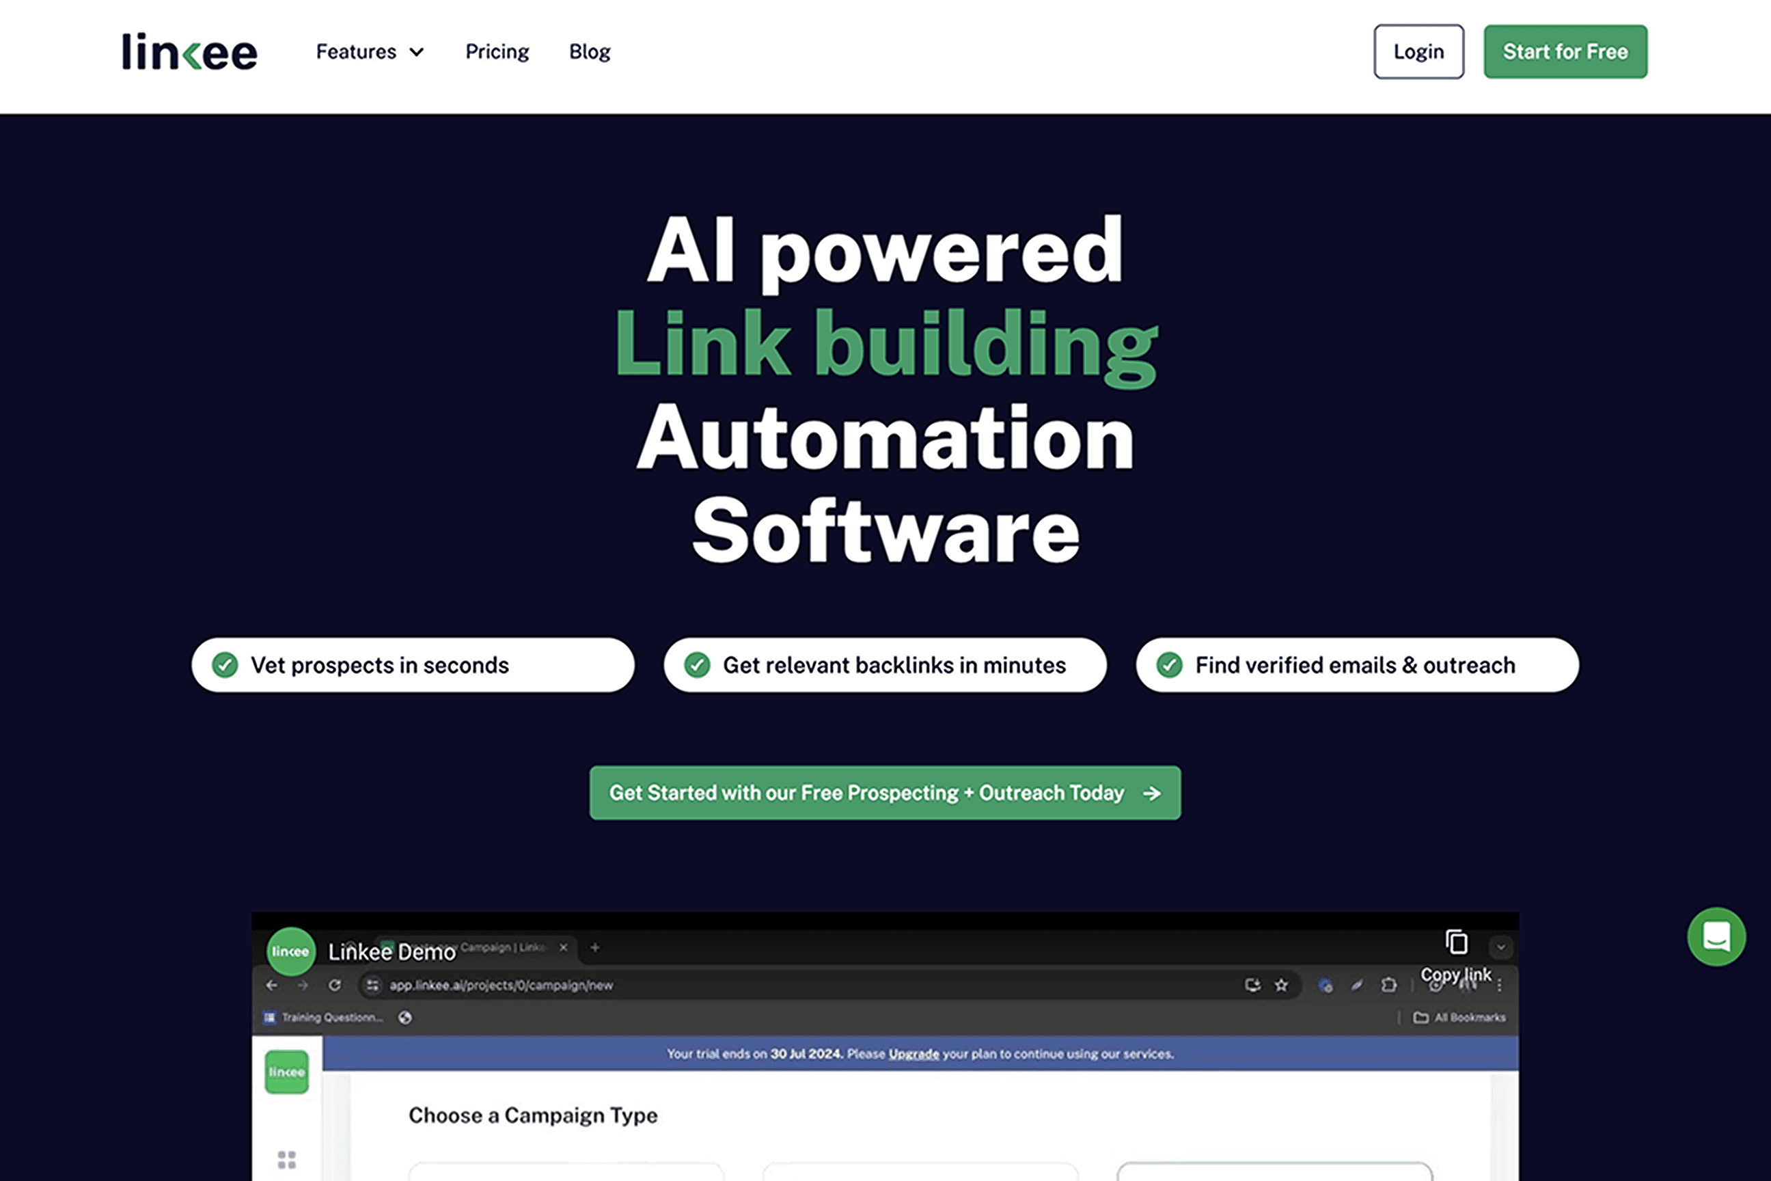Click the Linkee Demo video title
Viewport: 1771px width, 1181px height.
392,952
